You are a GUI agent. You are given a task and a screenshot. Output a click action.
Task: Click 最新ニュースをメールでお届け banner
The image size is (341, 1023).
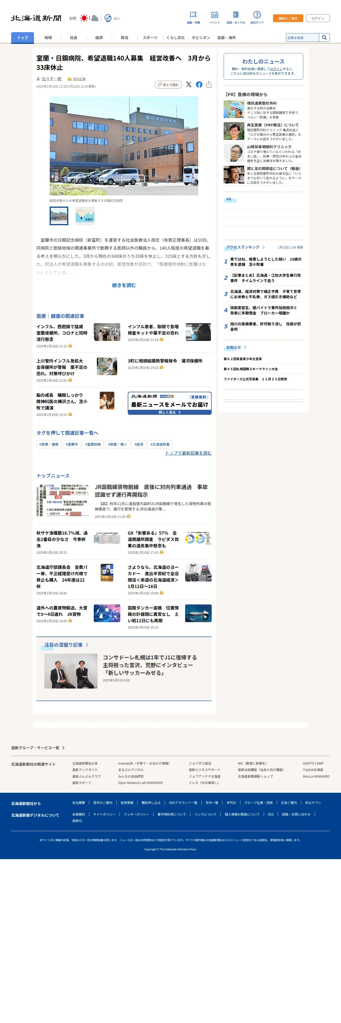coord(169,403)
